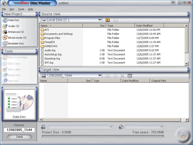Open the bottom-left disabled source combo box
Image resolution: width=193 pixels, height=145 pixels.
[81, 127]
